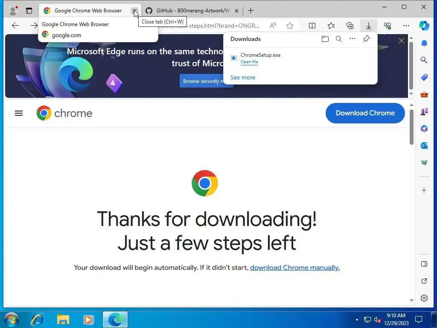437x328 pixels.
Task: Open the Copilot sidebar icon
Action: 424,26
